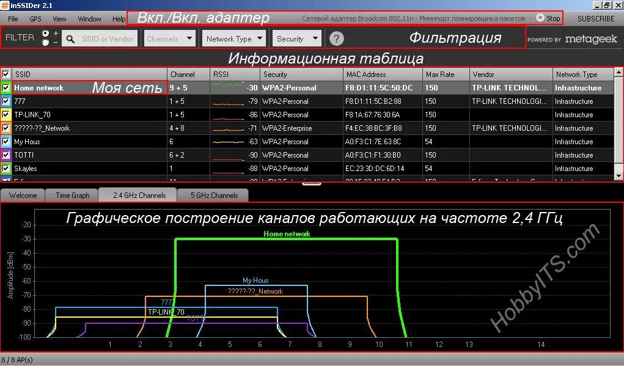The width and height of the screenshot is (624, 366).
Task: Select the My Hous network name
Action: coord(27,142)
